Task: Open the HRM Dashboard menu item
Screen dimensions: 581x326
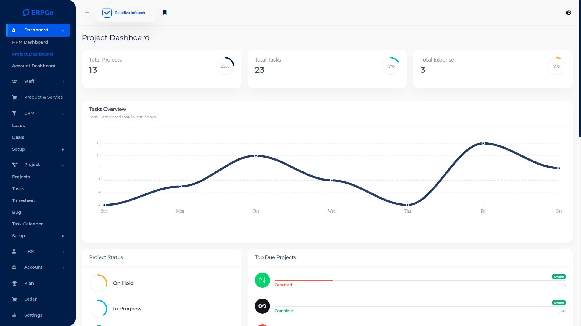Action: [30, 42]
